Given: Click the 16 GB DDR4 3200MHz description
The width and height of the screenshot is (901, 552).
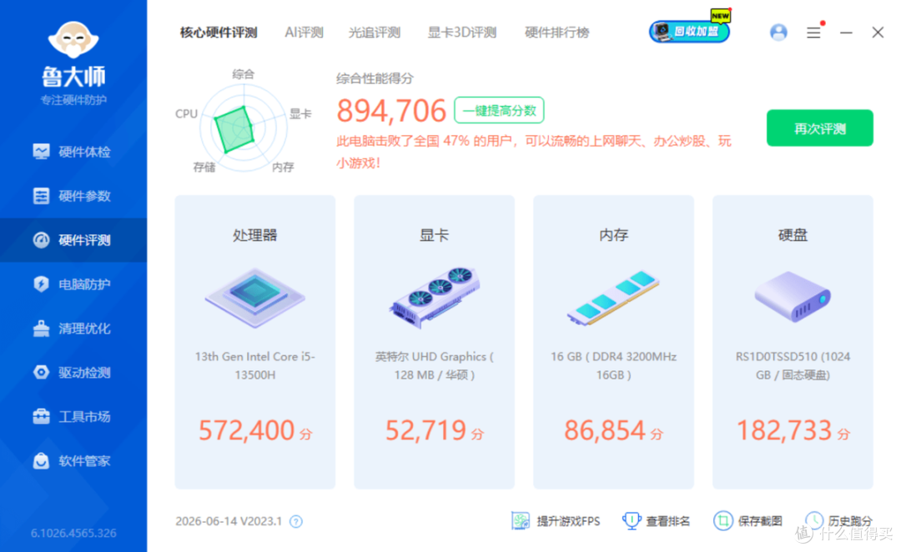Looking at the screenshot, I should click(613, 365).
